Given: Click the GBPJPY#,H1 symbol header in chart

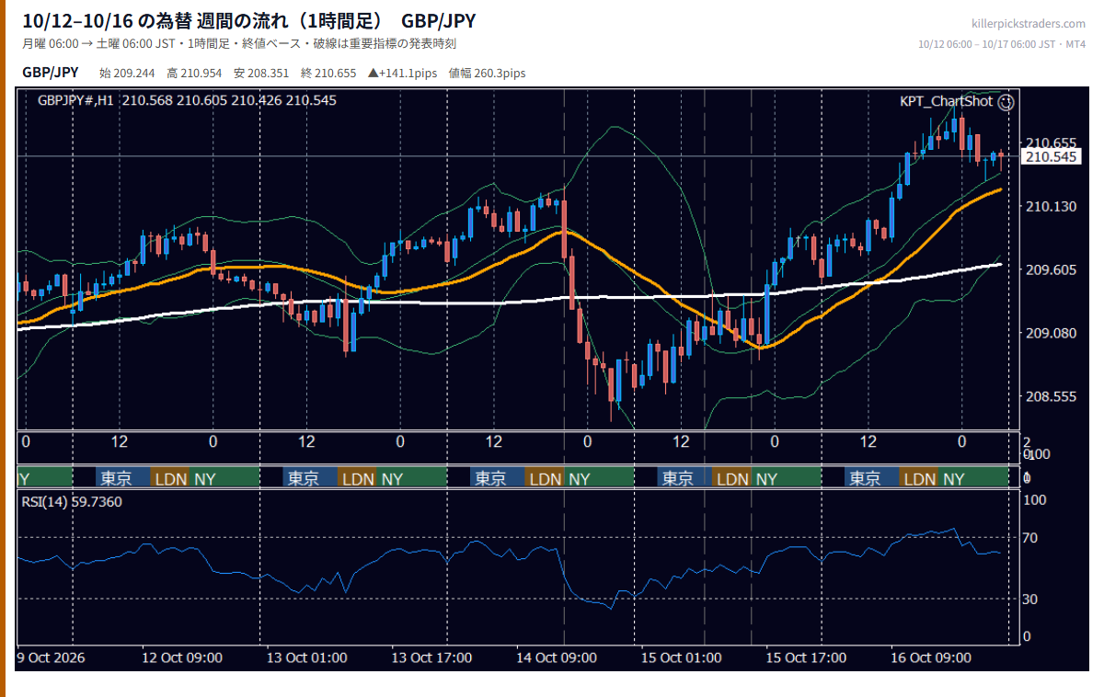Looking at the screenshot, I should point(187,100).
